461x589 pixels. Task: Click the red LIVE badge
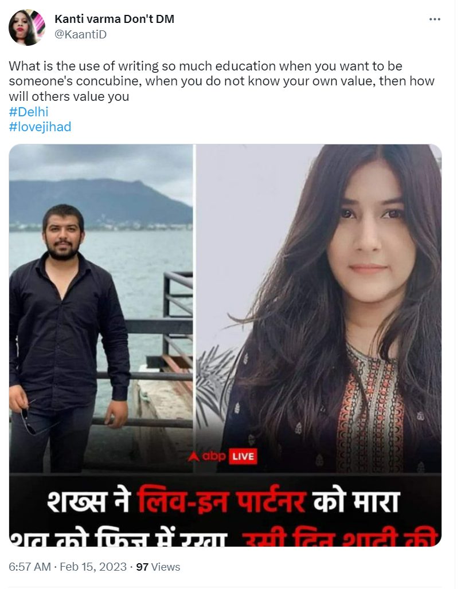point(243,457)
